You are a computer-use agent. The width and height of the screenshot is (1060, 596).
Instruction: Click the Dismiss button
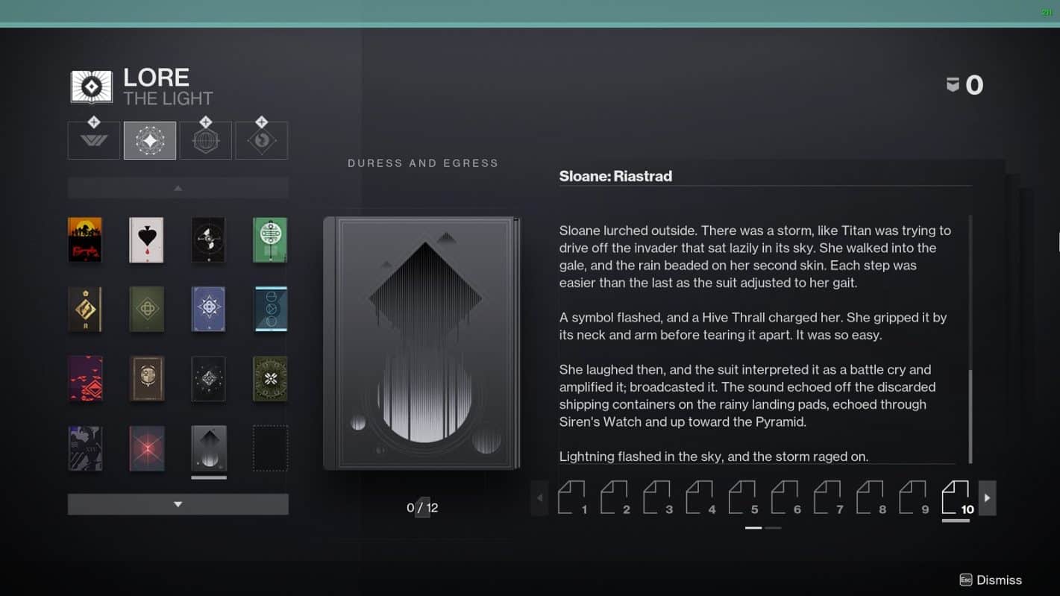coord(991,580)
